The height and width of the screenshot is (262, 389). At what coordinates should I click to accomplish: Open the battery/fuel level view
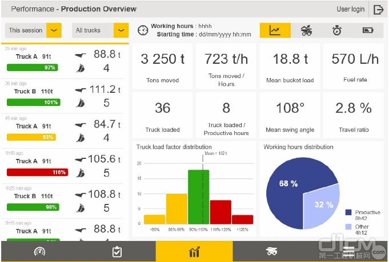tap(368, 31)
